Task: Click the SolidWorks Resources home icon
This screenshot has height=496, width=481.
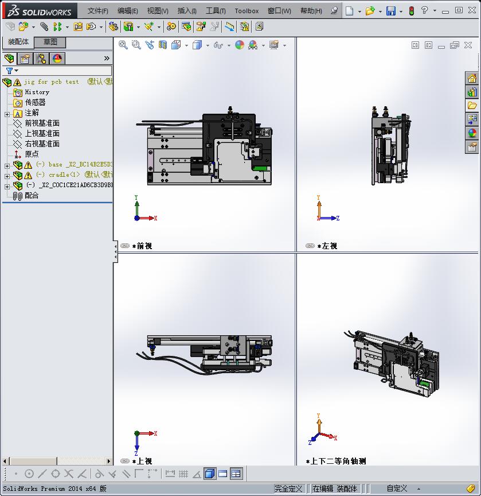Action: [x=472, y=79]
